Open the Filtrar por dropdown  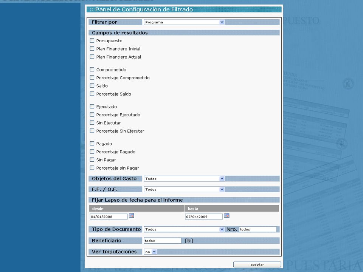pos(184,22)
